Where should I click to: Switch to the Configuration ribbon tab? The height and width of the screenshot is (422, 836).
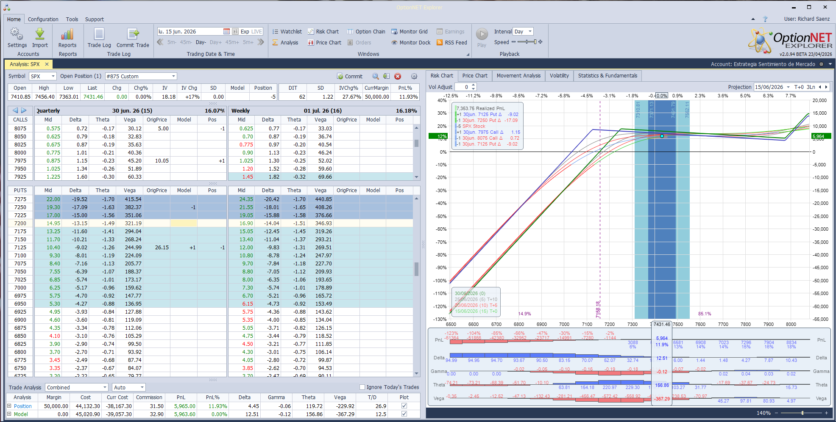[43, 19]
